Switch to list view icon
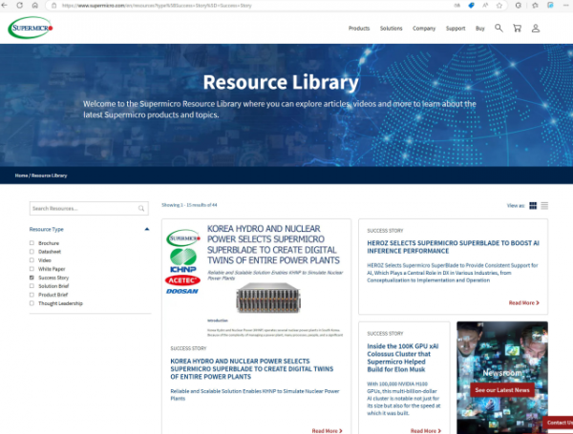Screen dimensions: 573x434 [544, 205]
